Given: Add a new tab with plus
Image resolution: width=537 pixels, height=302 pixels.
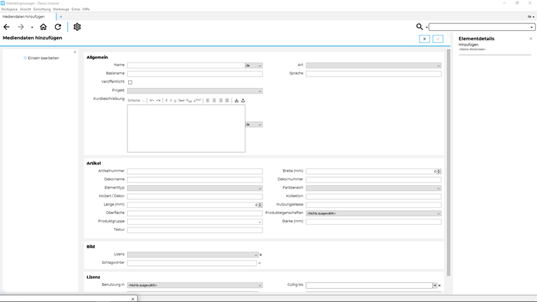Looking at the screenshot, I should tap(61, 16).
